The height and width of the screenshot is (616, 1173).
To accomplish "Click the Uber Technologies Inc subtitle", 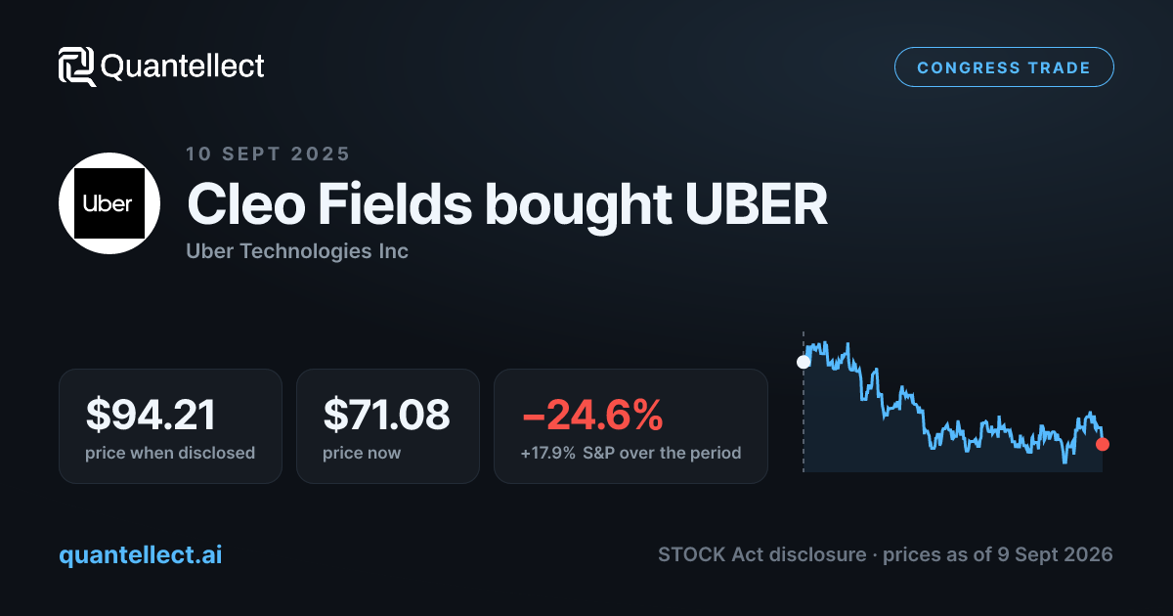I will click(297, 251).
